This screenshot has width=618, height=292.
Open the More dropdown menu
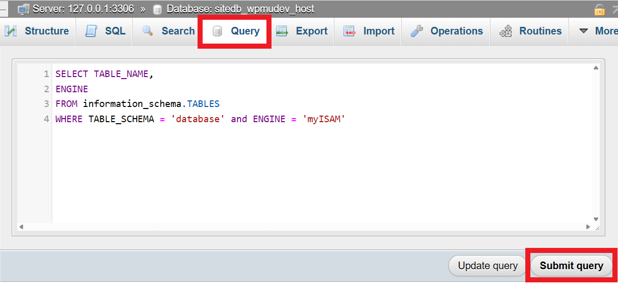tap(602, 31)
